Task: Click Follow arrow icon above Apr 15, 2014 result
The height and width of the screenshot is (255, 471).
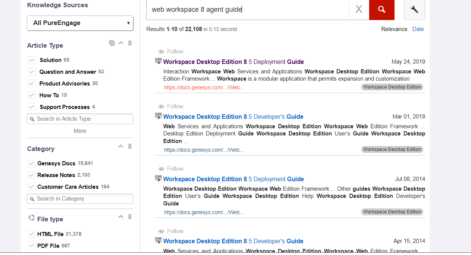Action: (x=161, y=231)
